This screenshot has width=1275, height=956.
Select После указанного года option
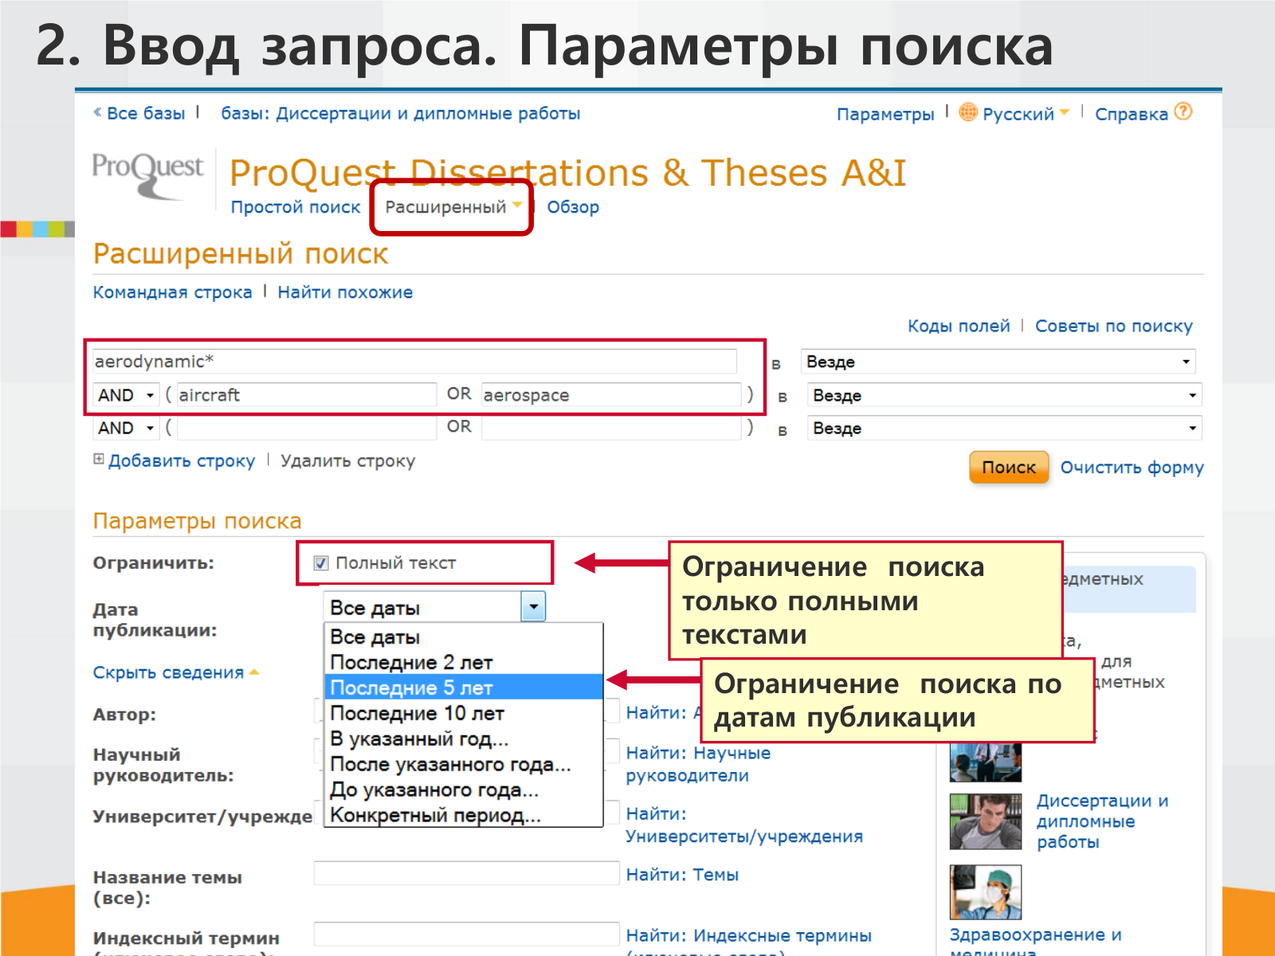click(463, 764)
